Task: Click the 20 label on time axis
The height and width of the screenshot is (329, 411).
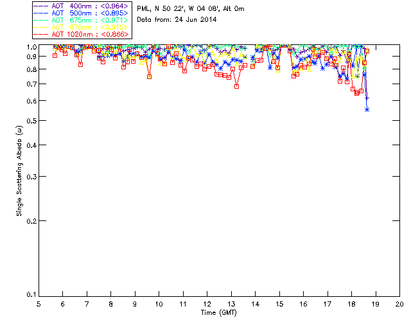Action: pos(399,304)
